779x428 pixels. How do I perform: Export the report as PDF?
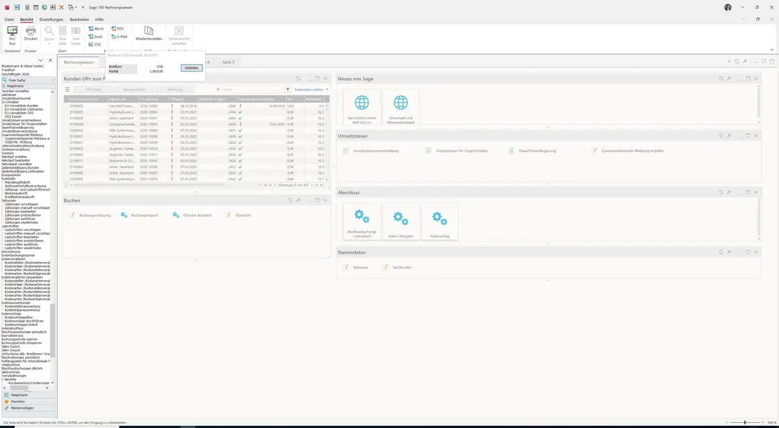click(117, 29)
